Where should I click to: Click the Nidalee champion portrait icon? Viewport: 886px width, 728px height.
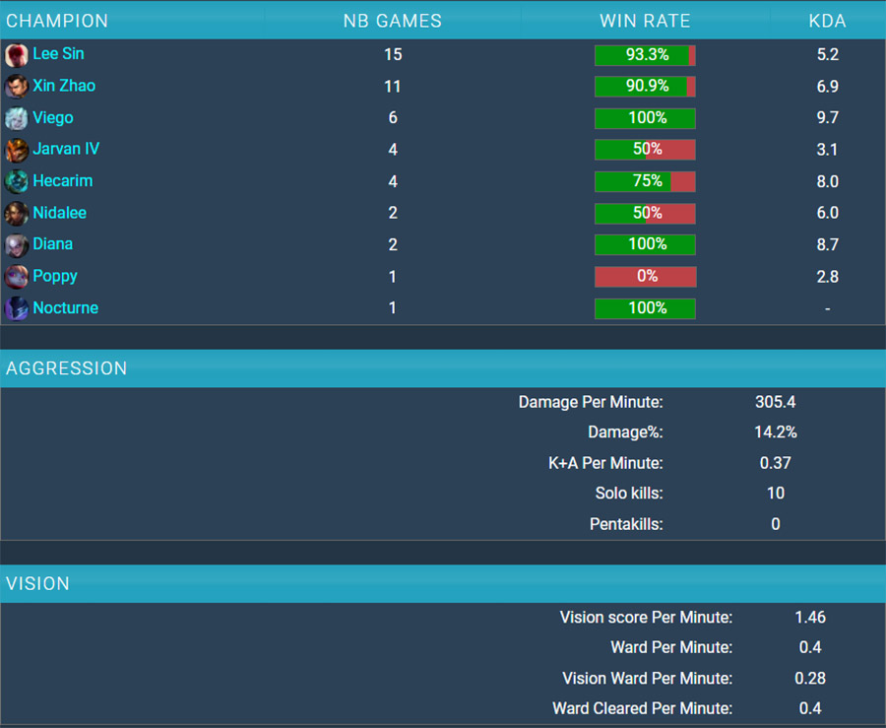tap(17, 213)
